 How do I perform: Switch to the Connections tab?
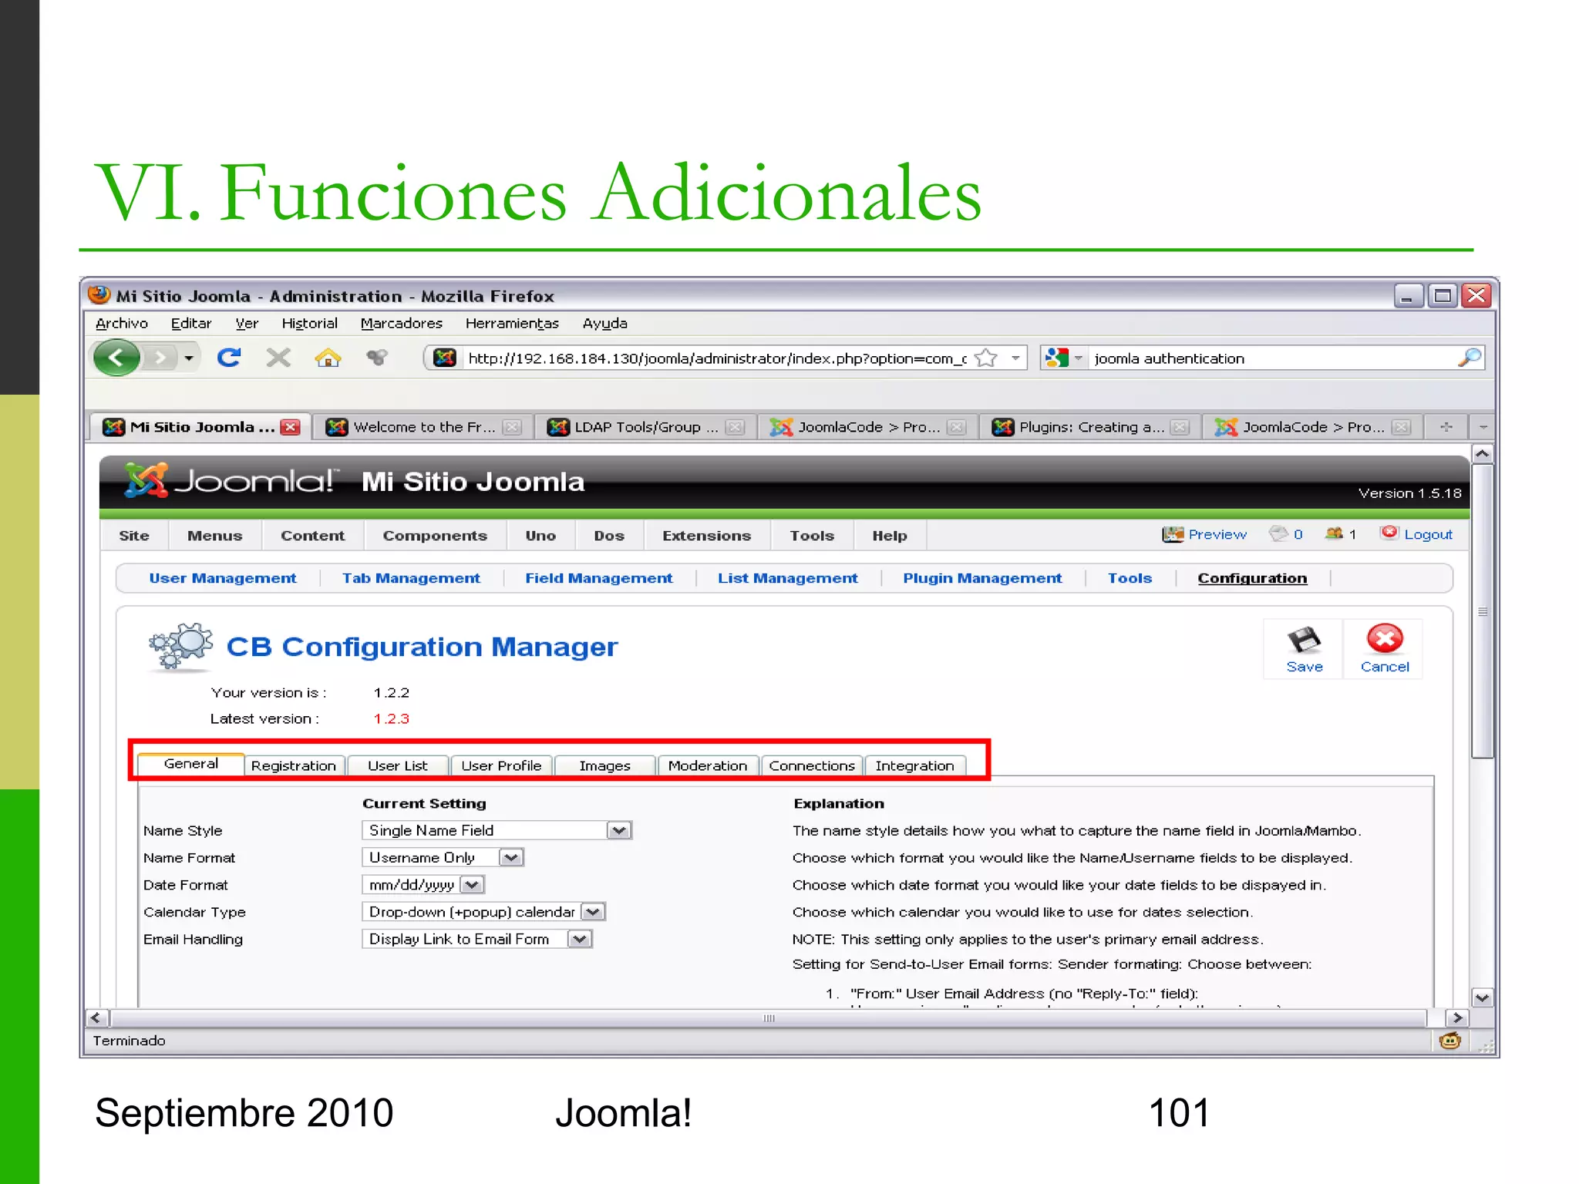(812, 765)
